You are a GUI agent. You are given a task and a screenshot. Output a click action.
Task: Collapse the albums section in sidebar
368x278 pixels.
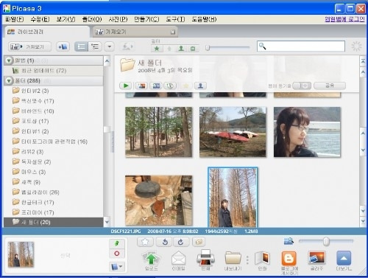[x=9, y=60]
